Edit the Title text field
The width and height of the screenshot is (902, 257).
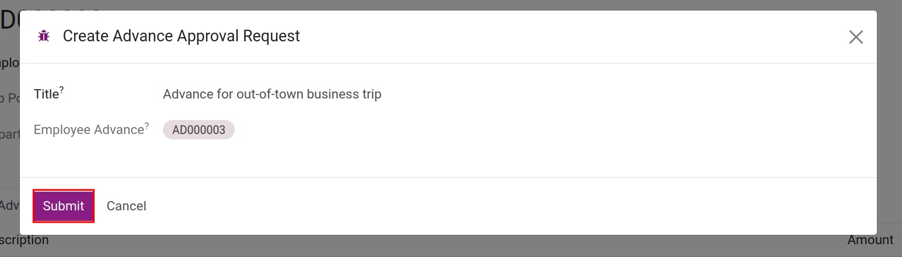pyautogui.click(x=513, y=94)
